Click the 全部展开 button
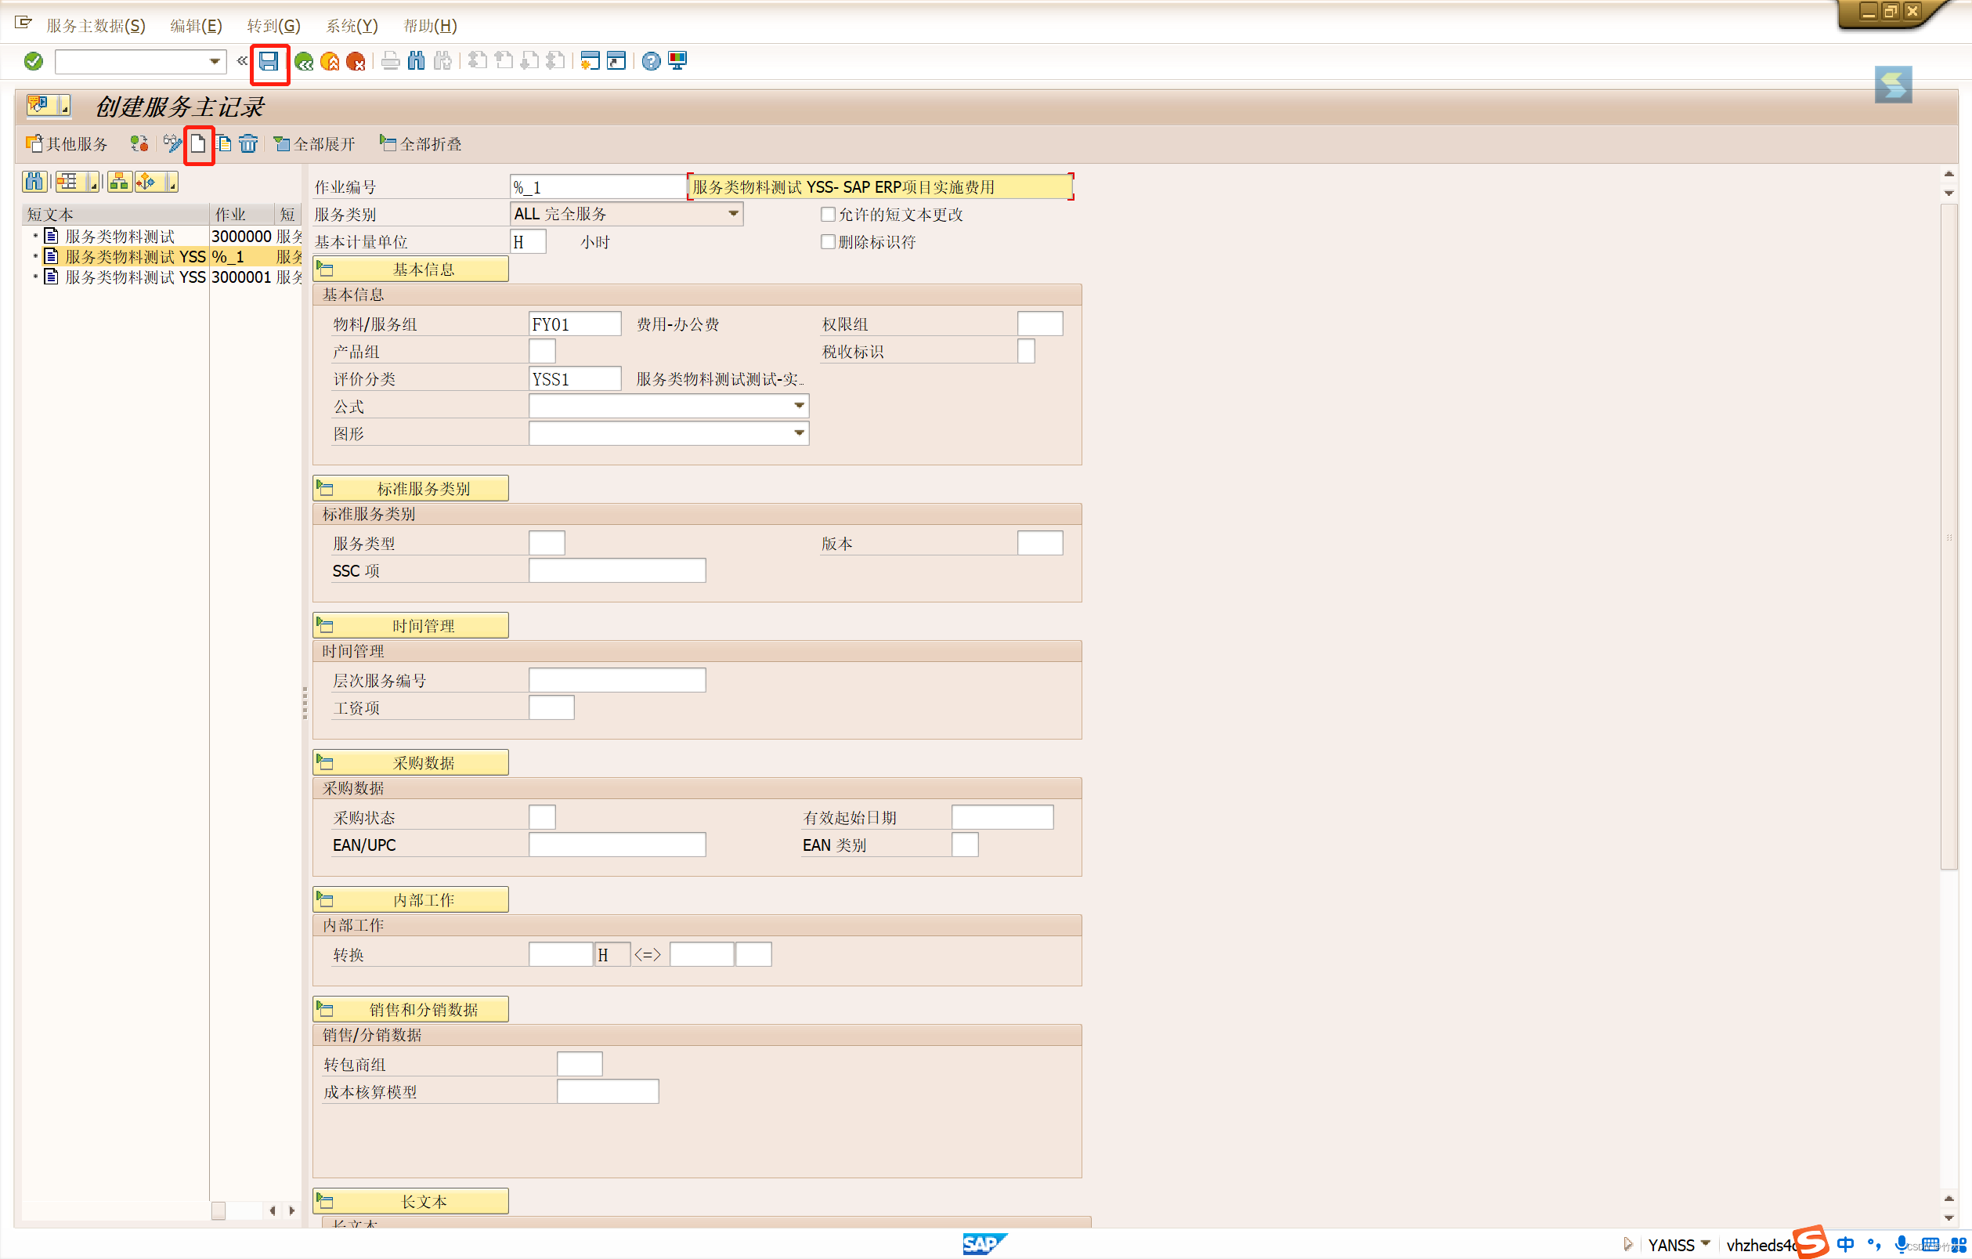The image size is (1972, 1259). 315,144
